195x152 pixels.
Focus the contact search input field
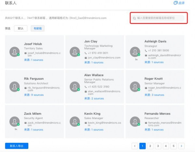[158, 18]
